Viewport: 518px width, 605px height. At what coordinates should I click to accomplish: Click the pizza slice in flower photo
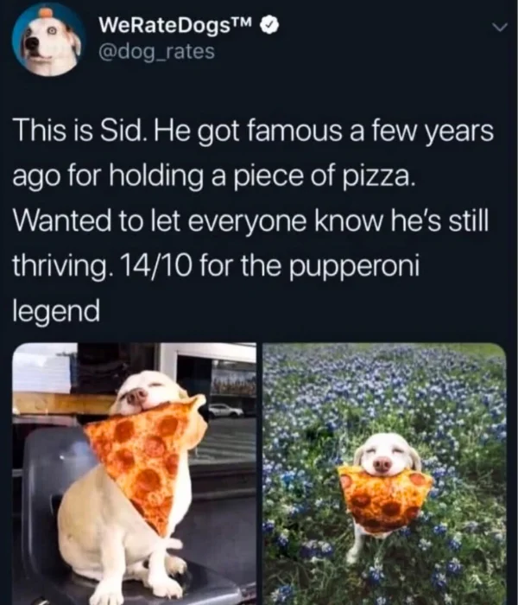coord(384,498)
